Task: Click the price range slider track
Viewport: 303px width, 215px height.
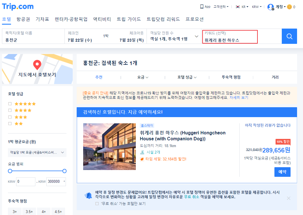Action: (x=37, y=171)
